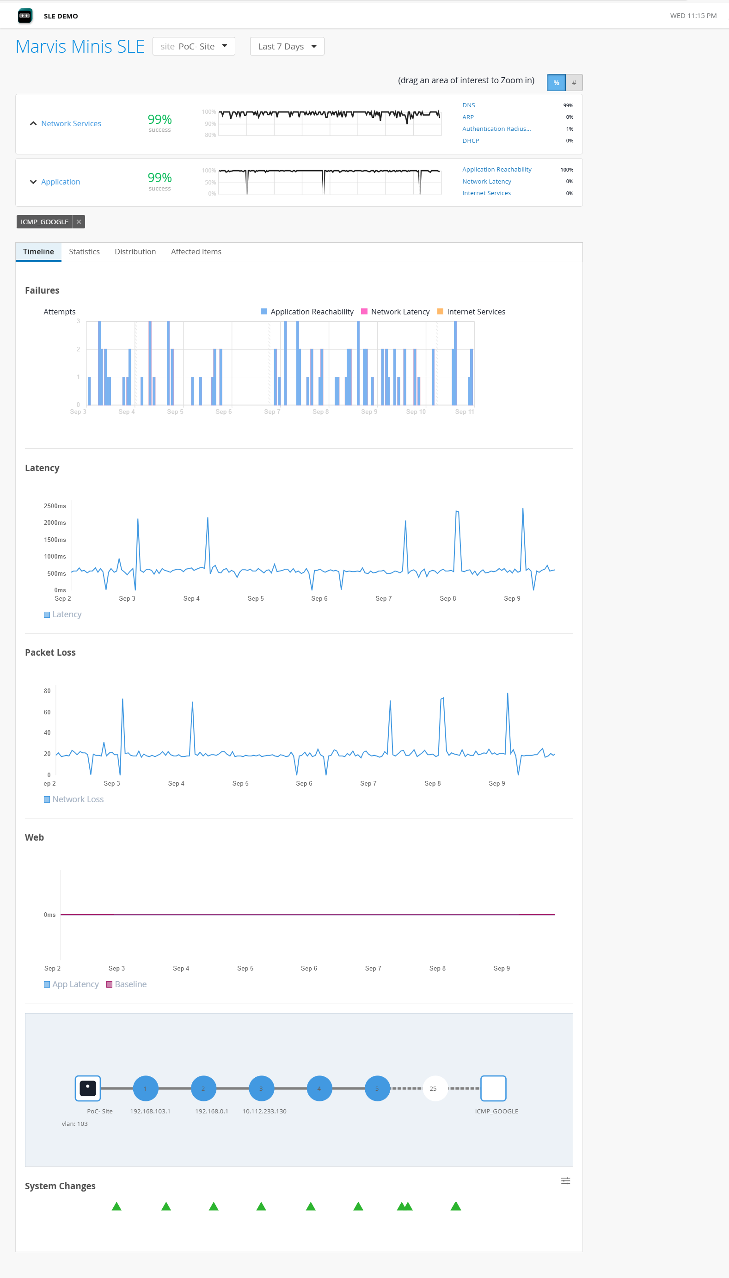Collapse the Network Services section
Viewport: 729px width, 1278px height.
33,124
